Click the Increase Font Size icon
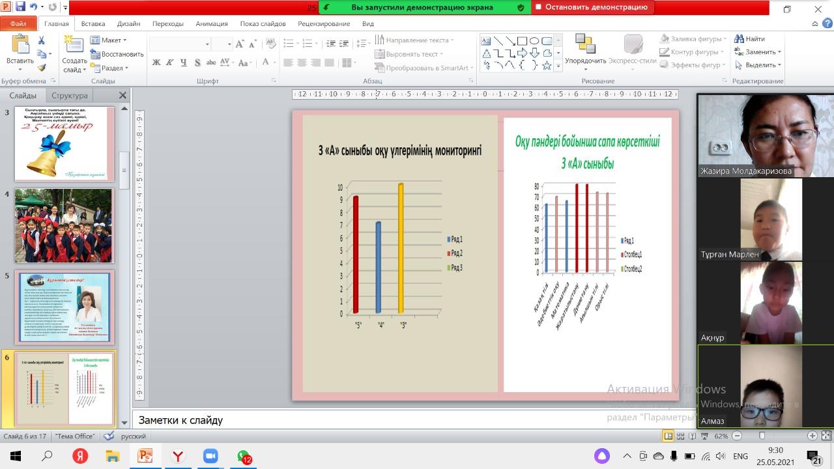 pos(240,44)
